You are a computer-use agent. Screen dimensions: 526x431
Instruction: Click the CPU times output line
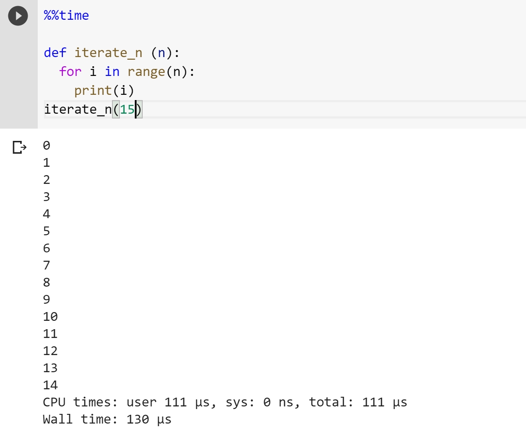(225, 402)
